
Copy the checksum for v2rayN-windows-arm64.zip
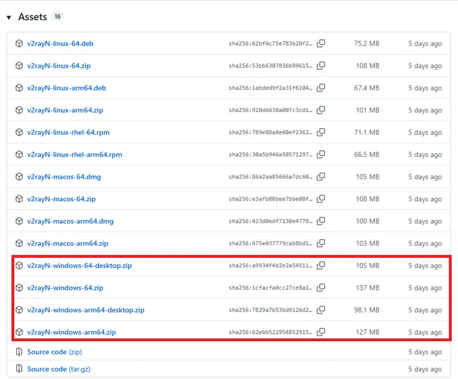(x=321, y=332)
